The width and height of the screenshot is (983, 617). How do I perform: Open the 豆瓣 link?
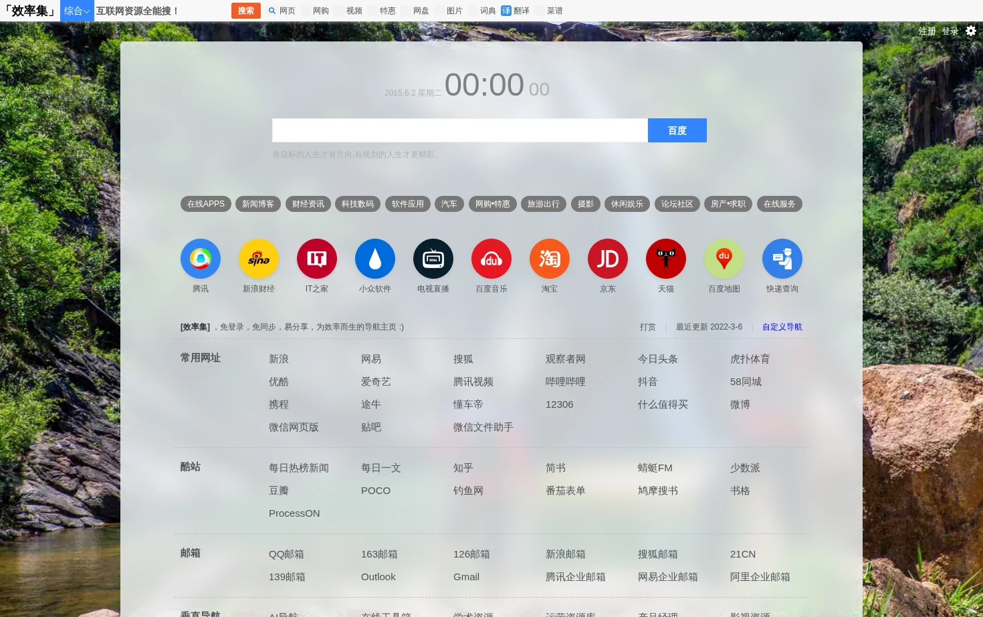279,491
